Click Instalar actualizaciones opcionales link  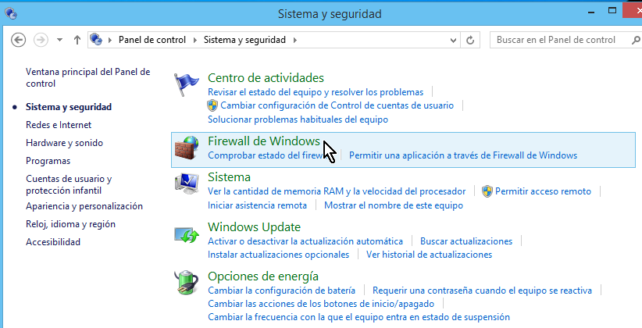coord(278,255)
